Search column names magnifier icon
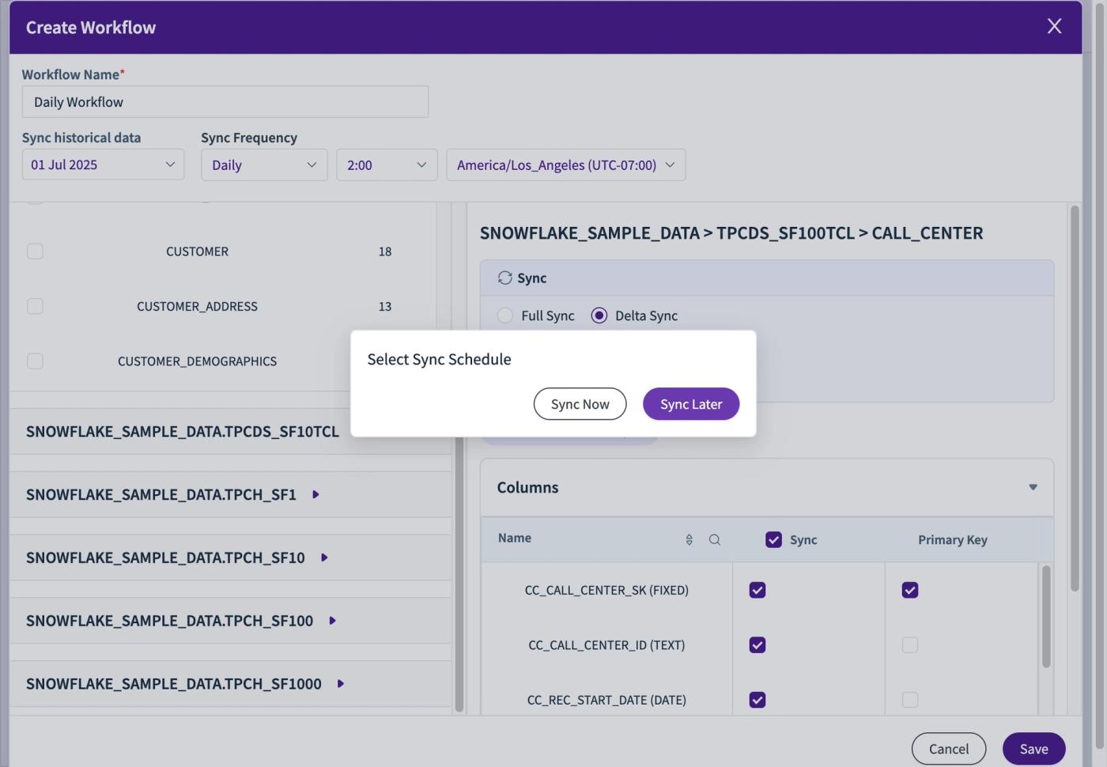The width and height of the screenshot is (1107, 767). point(714,539)
